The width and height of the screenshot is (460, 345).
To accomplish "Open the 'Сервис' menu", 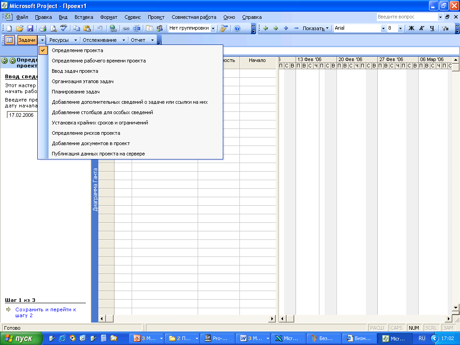I will pyautogui.click(x=133, y=17).
